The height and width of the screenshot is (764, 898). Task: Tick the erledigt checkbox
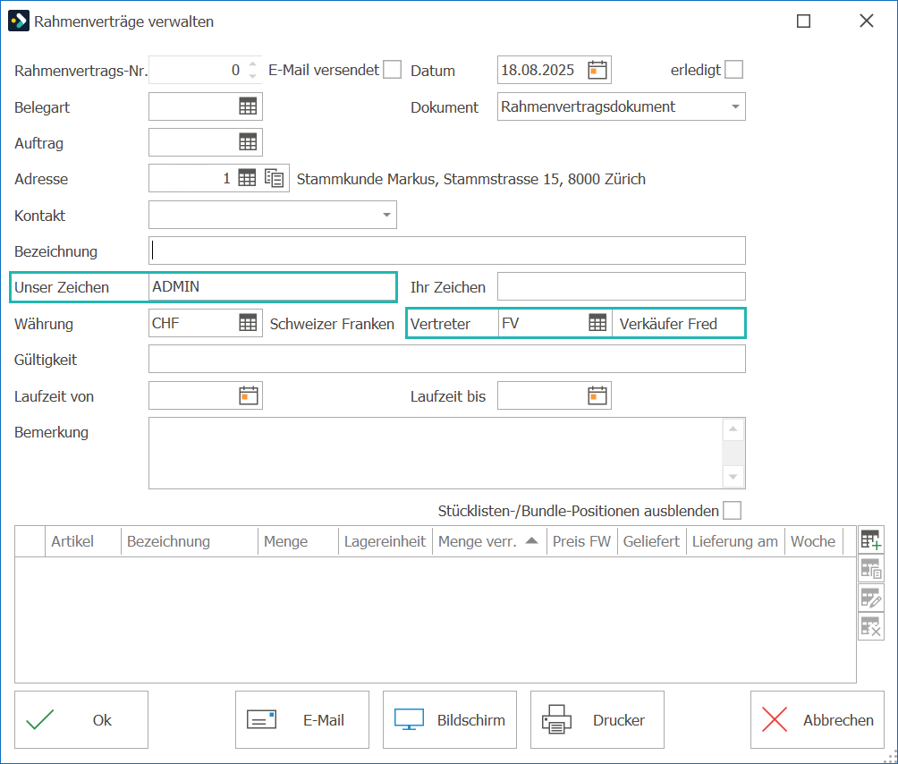click(733, 70)
